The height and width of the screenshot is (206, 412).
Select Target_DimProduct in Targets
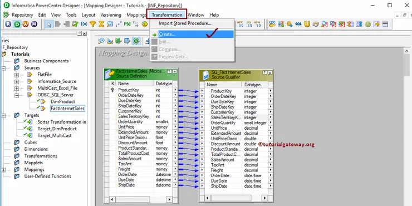point(57,129)
